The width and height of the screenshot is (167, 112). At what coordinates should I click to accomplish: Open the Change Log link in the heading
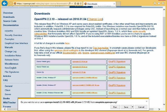pyautogui.click(x=95, y=19)
